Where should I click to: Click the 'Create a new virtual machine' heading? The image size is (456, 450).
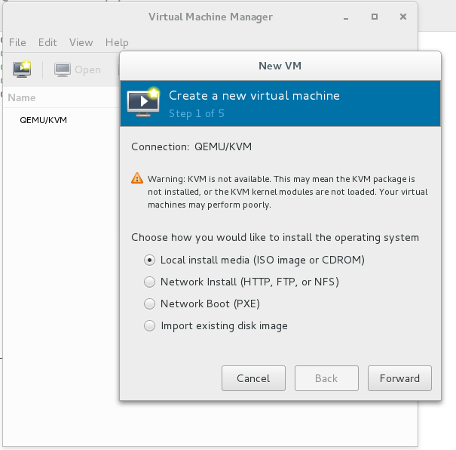pyautogui.click(x=254, y=96)
